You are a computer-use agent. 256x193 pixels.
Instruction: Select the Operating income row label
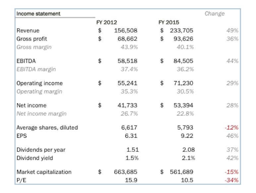point(39,83)
